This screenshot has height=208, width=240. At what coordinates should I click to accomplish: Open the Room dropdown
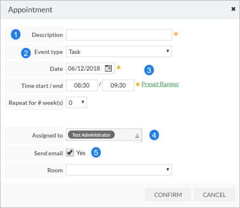click(x=119, y=170)
